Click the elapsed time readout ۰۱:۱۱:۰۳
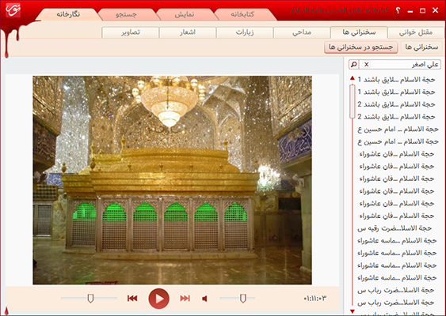 [x=314, y=299]
